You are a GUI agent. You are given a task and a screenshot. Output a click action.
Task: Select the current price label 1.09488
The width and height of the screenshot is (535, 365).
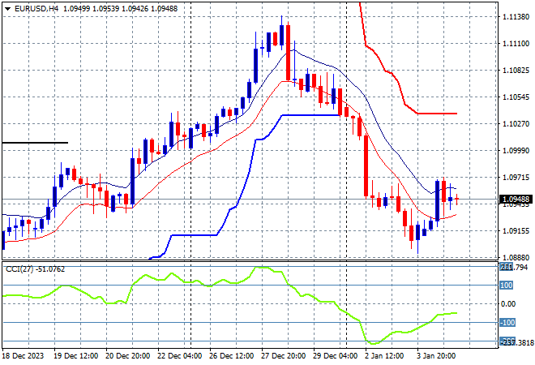tap(516, 199)
